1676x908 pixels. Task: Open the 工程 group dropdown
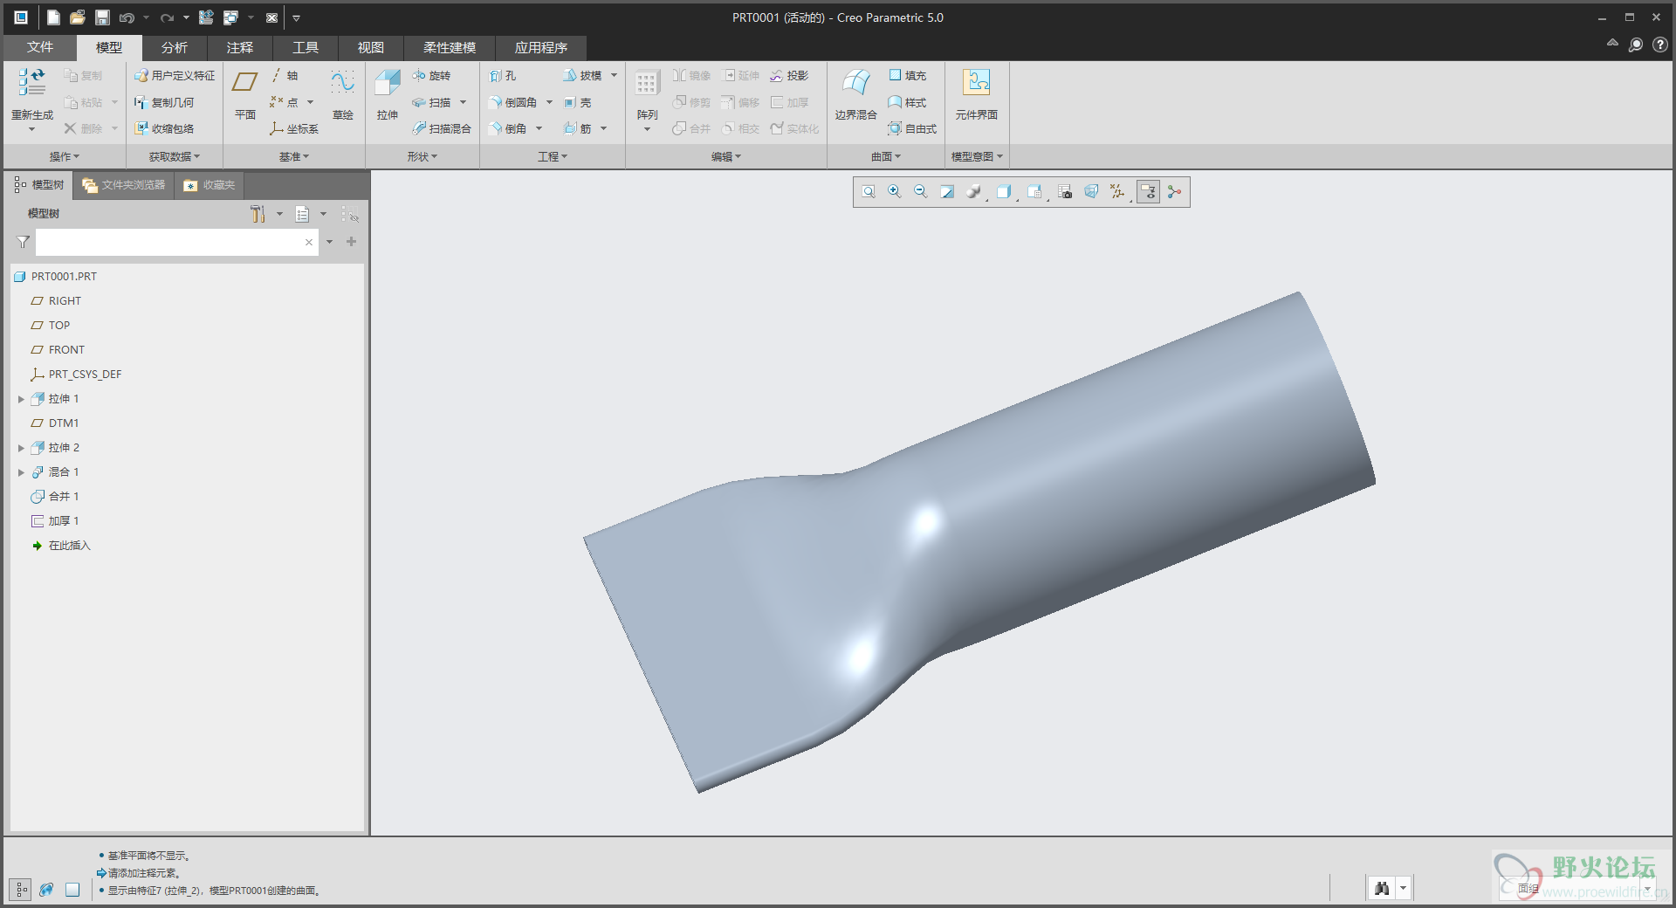(x=553, y=156)
